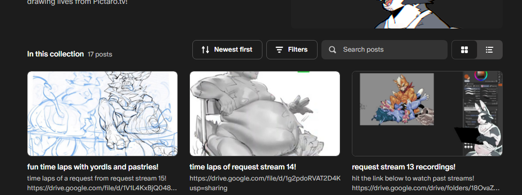522x195 pixels.
Task: Open the request stream 13 recording thumbnail
Action: pyautogui.click(x=427, y=113)
